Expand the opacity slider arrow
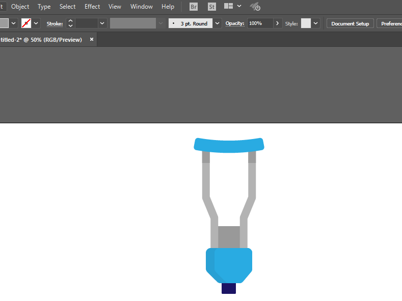This screenshot has height=301, width=402. (278, 23)
